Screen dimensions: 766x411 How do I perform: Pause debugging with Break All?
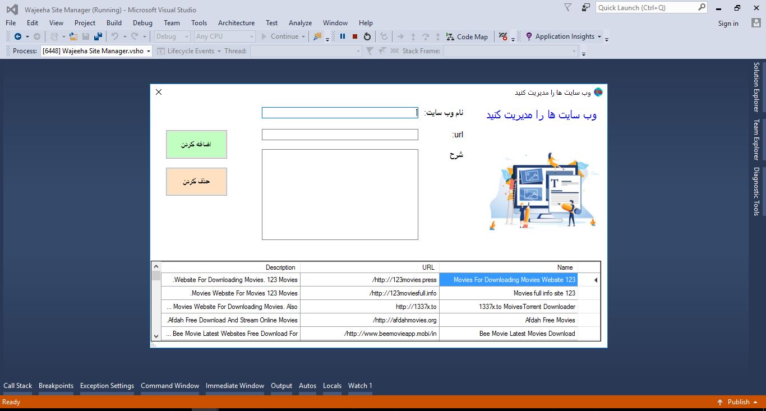point(343,36)
